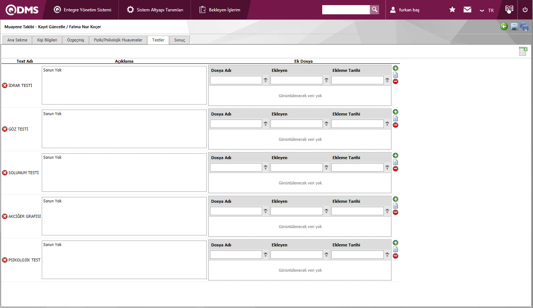Open the mail envelope icon

467,10
